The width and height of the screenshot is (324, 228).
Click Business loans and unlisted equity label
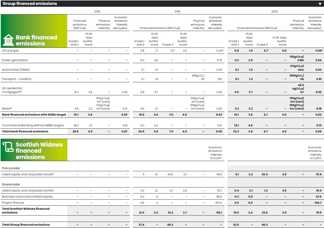click(x=27, y=197)
